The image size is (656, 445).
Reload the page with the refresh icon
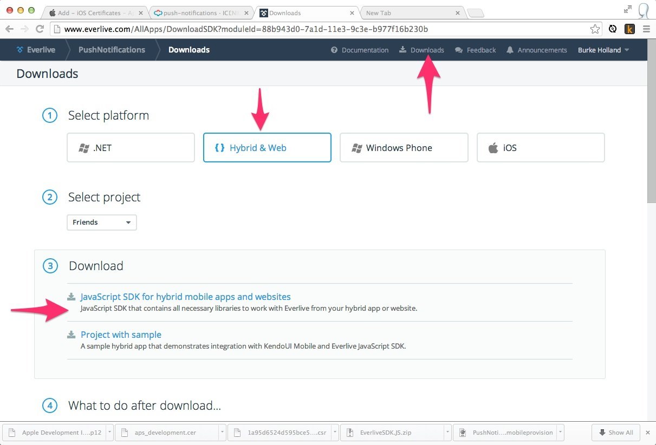[x=40, y=29]
